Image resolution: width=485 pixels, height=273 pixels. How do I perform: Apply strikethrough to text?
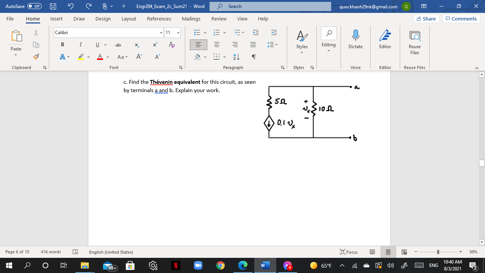(x=118, y=44)
